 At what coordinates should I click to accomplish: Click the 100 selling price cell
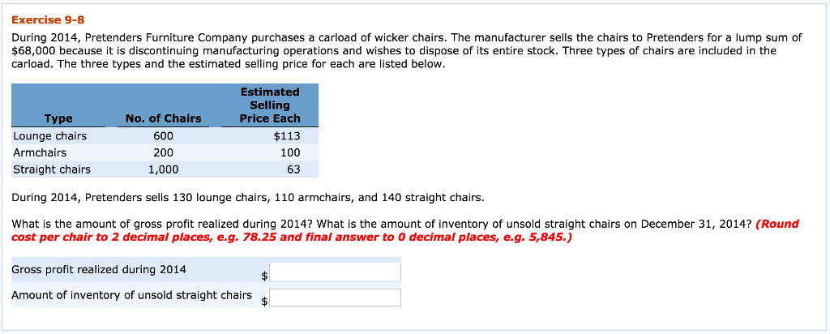pyautogui.click(x=290, y=153)
